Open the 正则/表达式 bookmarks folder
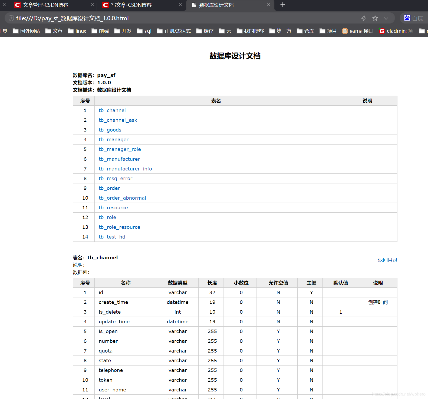428x399 pixels. click(x=174, y=31)
